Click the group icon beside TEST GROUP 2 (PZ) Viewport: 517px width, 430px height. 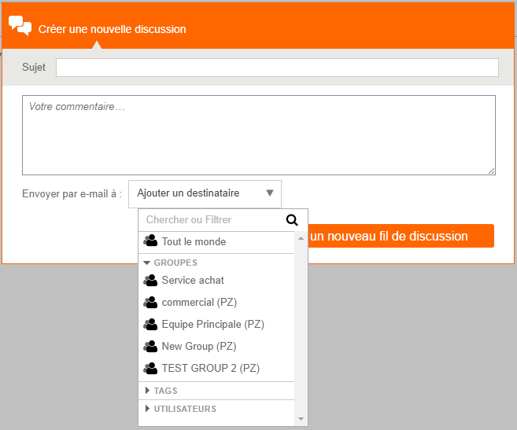click(150, 368)
